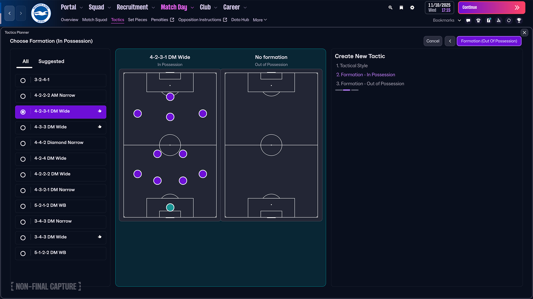Screen dimensions: 533x299
Task: Open the settings gear icon
Action: tap(412, 7)
